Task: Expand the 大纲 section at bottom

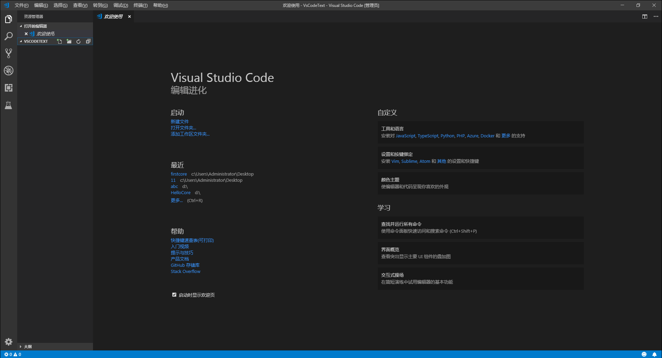Action: 21,347
